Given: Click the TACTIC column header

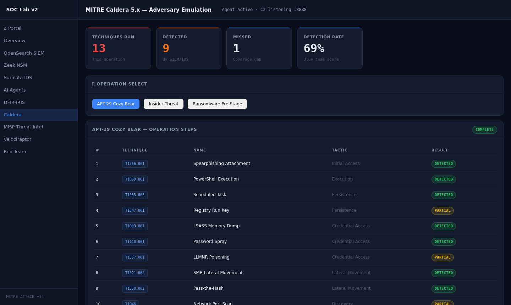Looking at the screenshot, I should [340, 150].
